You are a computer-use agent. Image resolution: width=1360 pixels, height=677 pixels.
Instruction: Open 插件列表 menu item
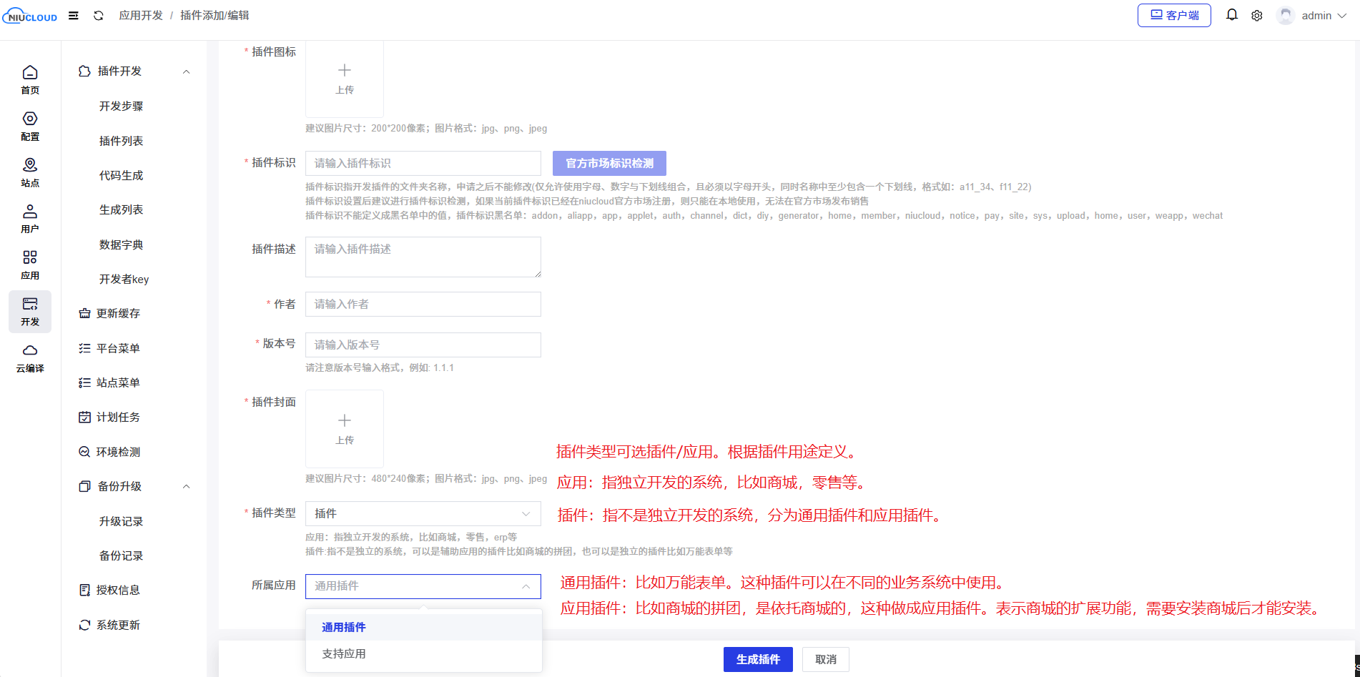click(x=122, y=141)
